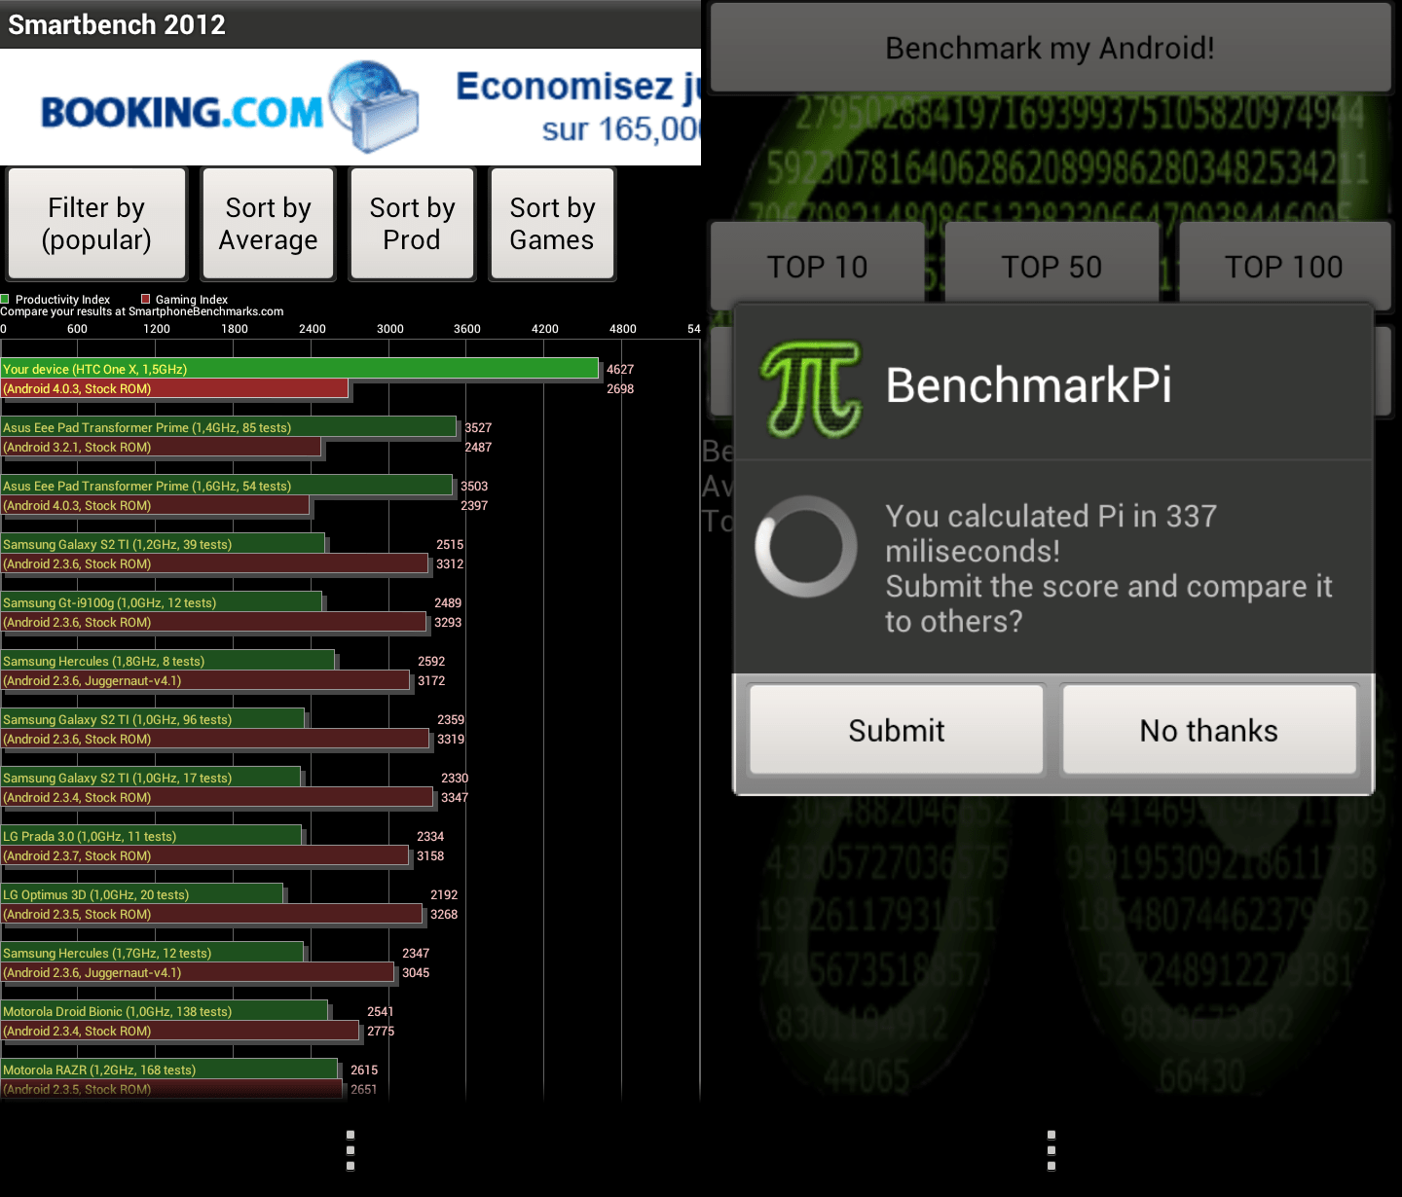Image resolution: width=1402 pixels, height=1197 pixels.
Task: Click the loading spinner in BenchmarkPi dialog
Action: tap(806, 547)
